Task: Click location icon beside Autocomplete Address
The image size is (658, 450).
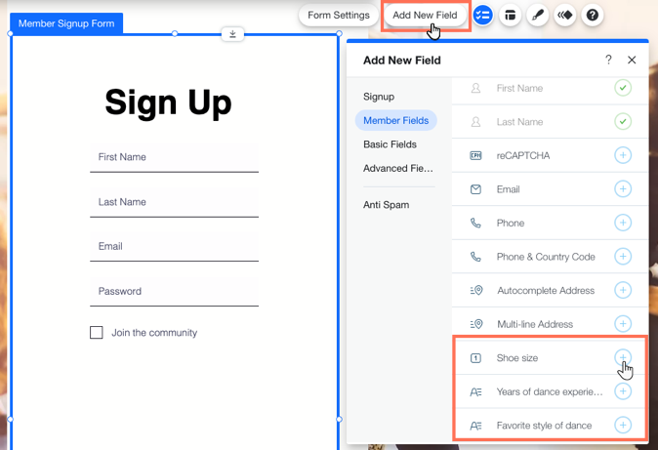Action: (476, 291)
